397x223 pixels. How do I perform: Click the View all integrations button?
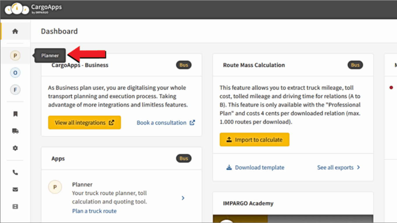84,123
